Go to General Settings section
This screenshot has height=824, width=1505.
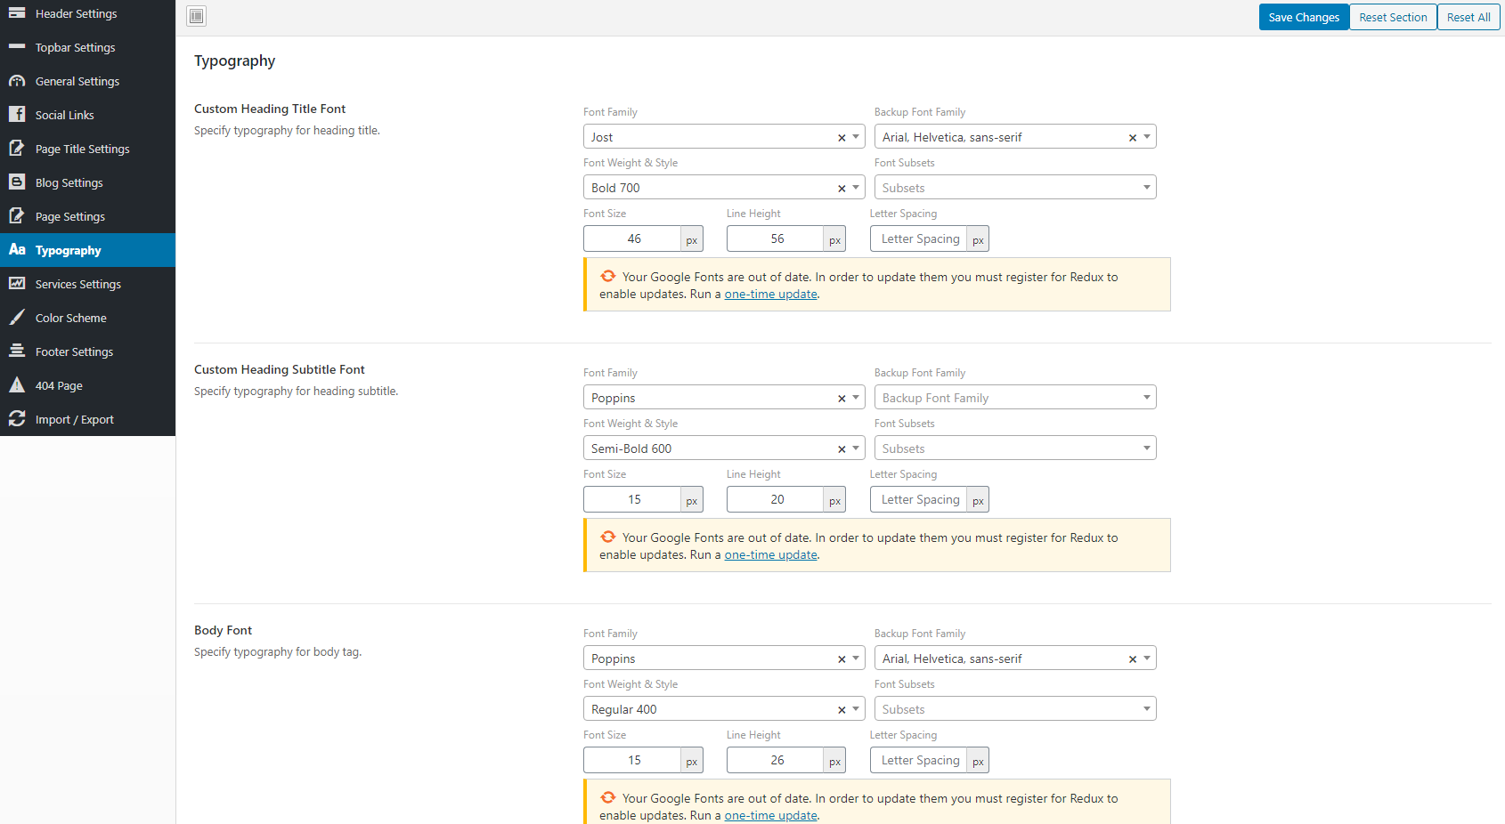(x=87, y=81)
